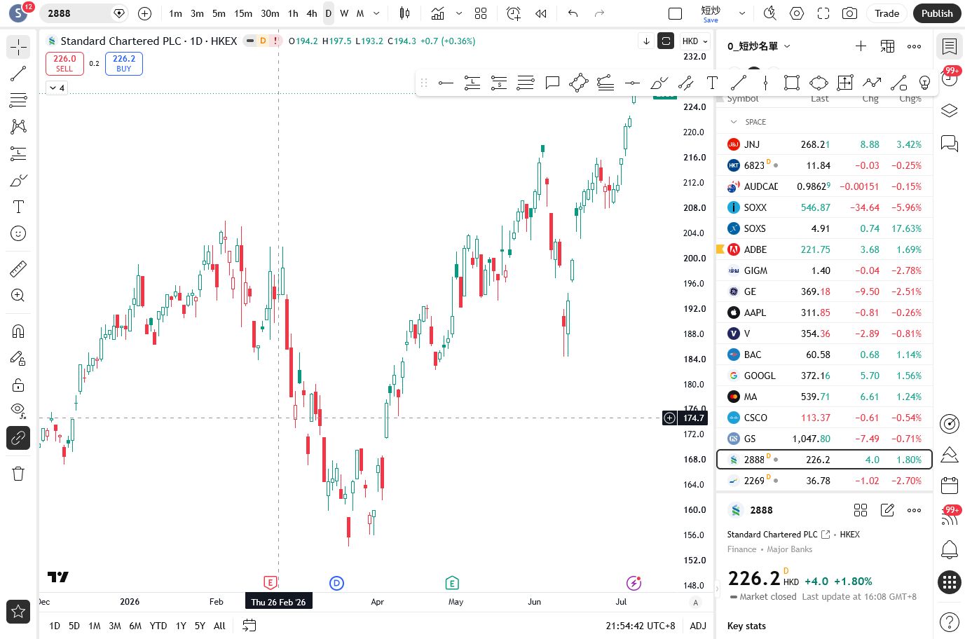Open quick search lightning icon
The image size is (965, 639).
coord(769,13)
